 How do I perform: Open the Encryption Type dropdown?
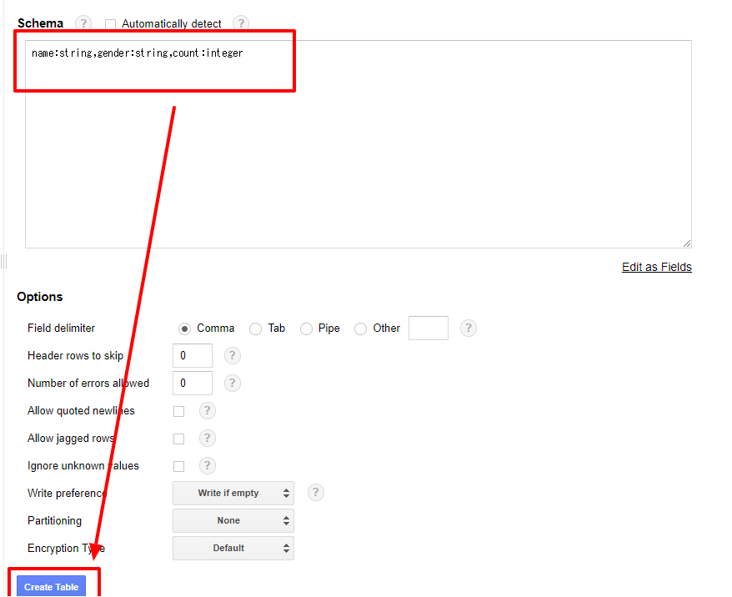point(233,548)
